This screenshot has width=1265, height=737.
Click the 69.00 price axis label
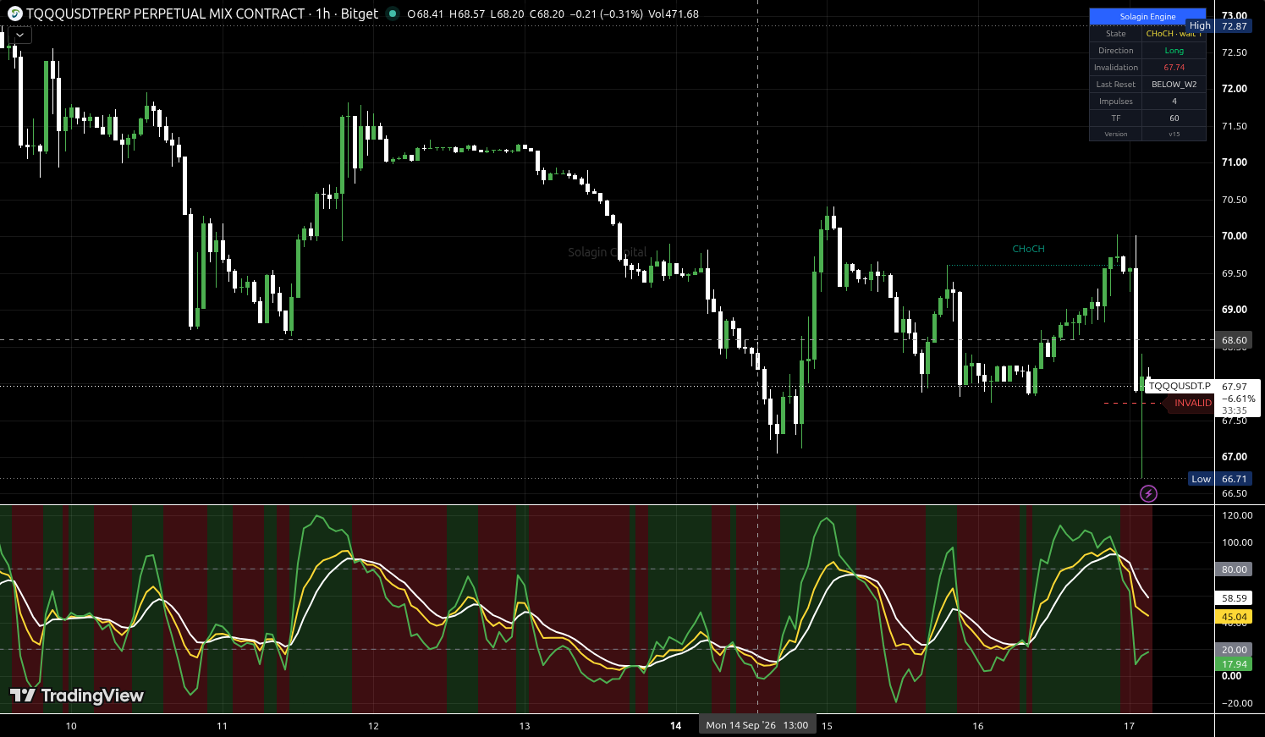tap(1234, 310)
